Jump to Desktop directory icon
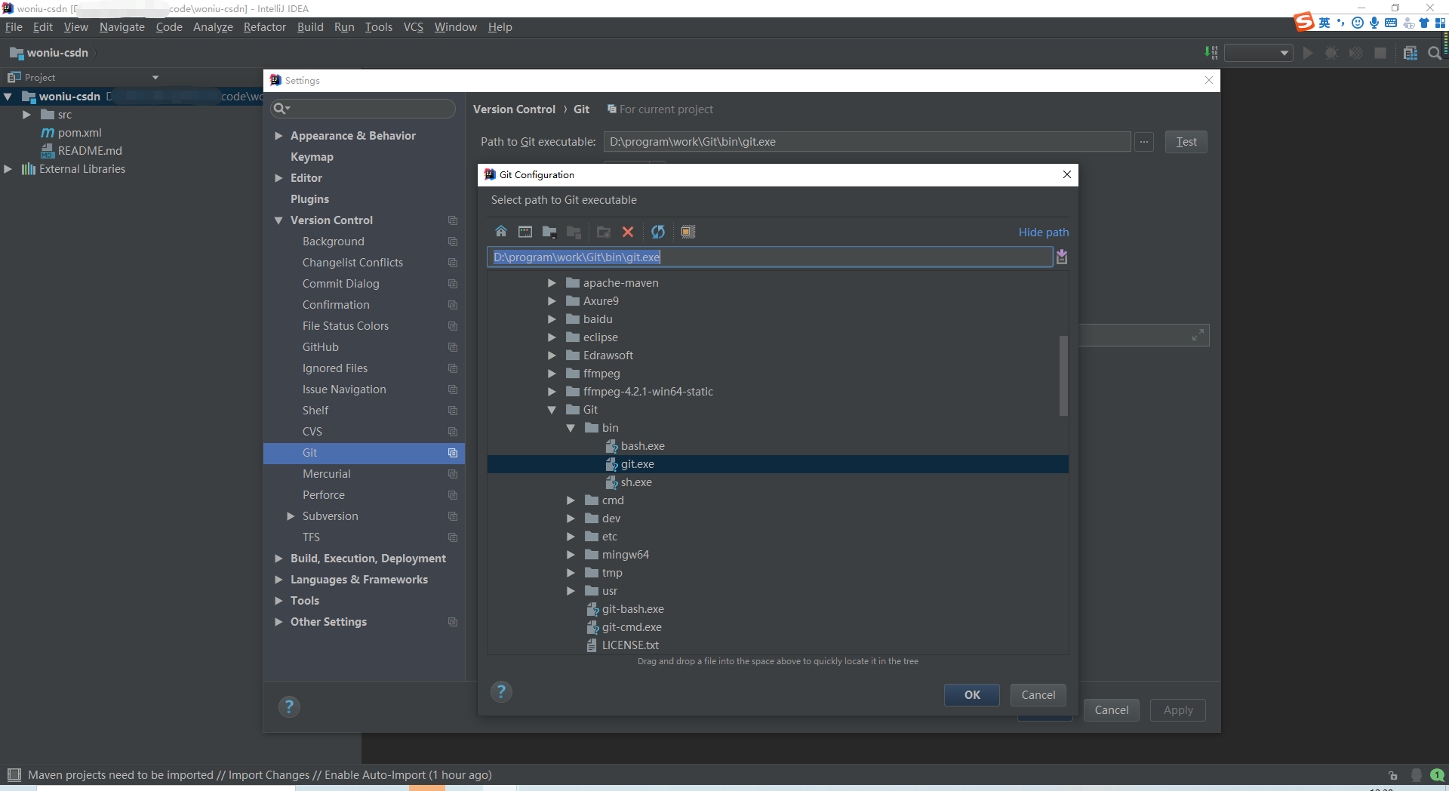Viewport: 1449px width, 791px height. (525, 232)
